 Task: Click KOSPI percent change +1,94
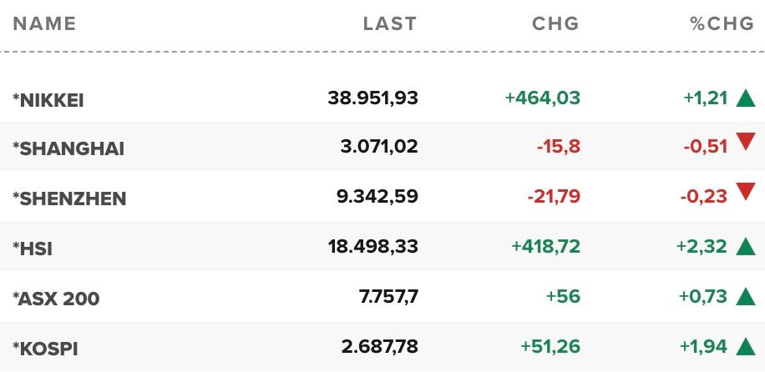point(703,347)
